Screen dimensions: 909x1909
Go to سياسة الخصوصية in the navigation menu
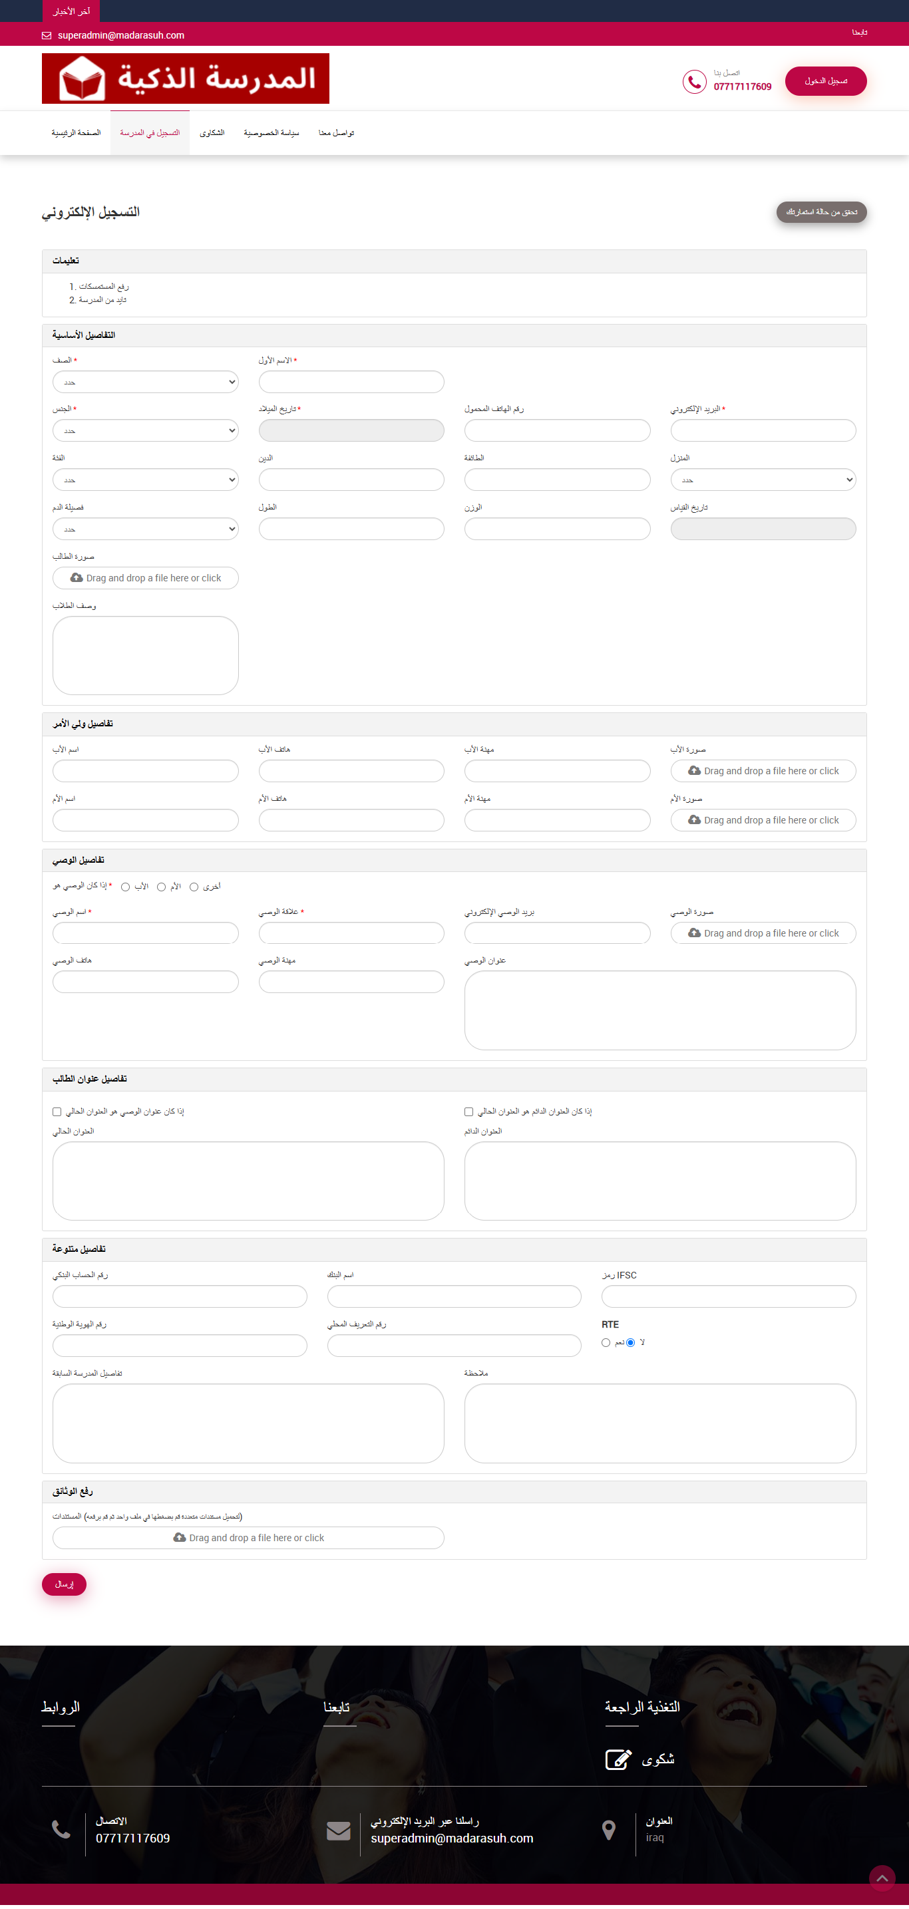pyautogui.click(x=272, y=134)
